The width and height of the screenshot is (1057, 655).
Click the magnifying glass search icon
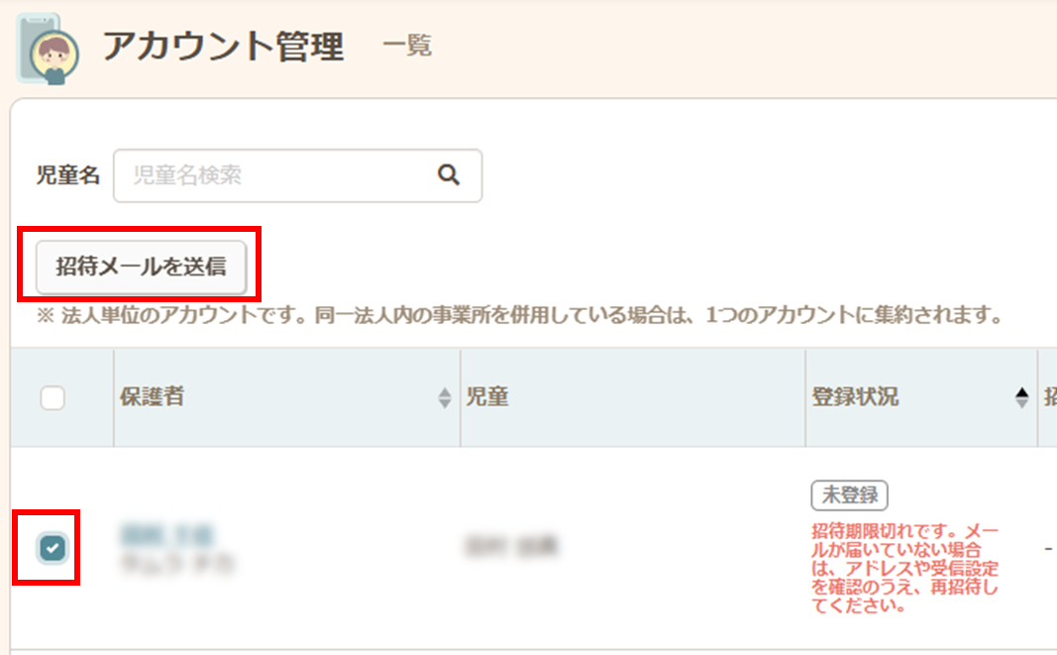click(x=449, y=175)
